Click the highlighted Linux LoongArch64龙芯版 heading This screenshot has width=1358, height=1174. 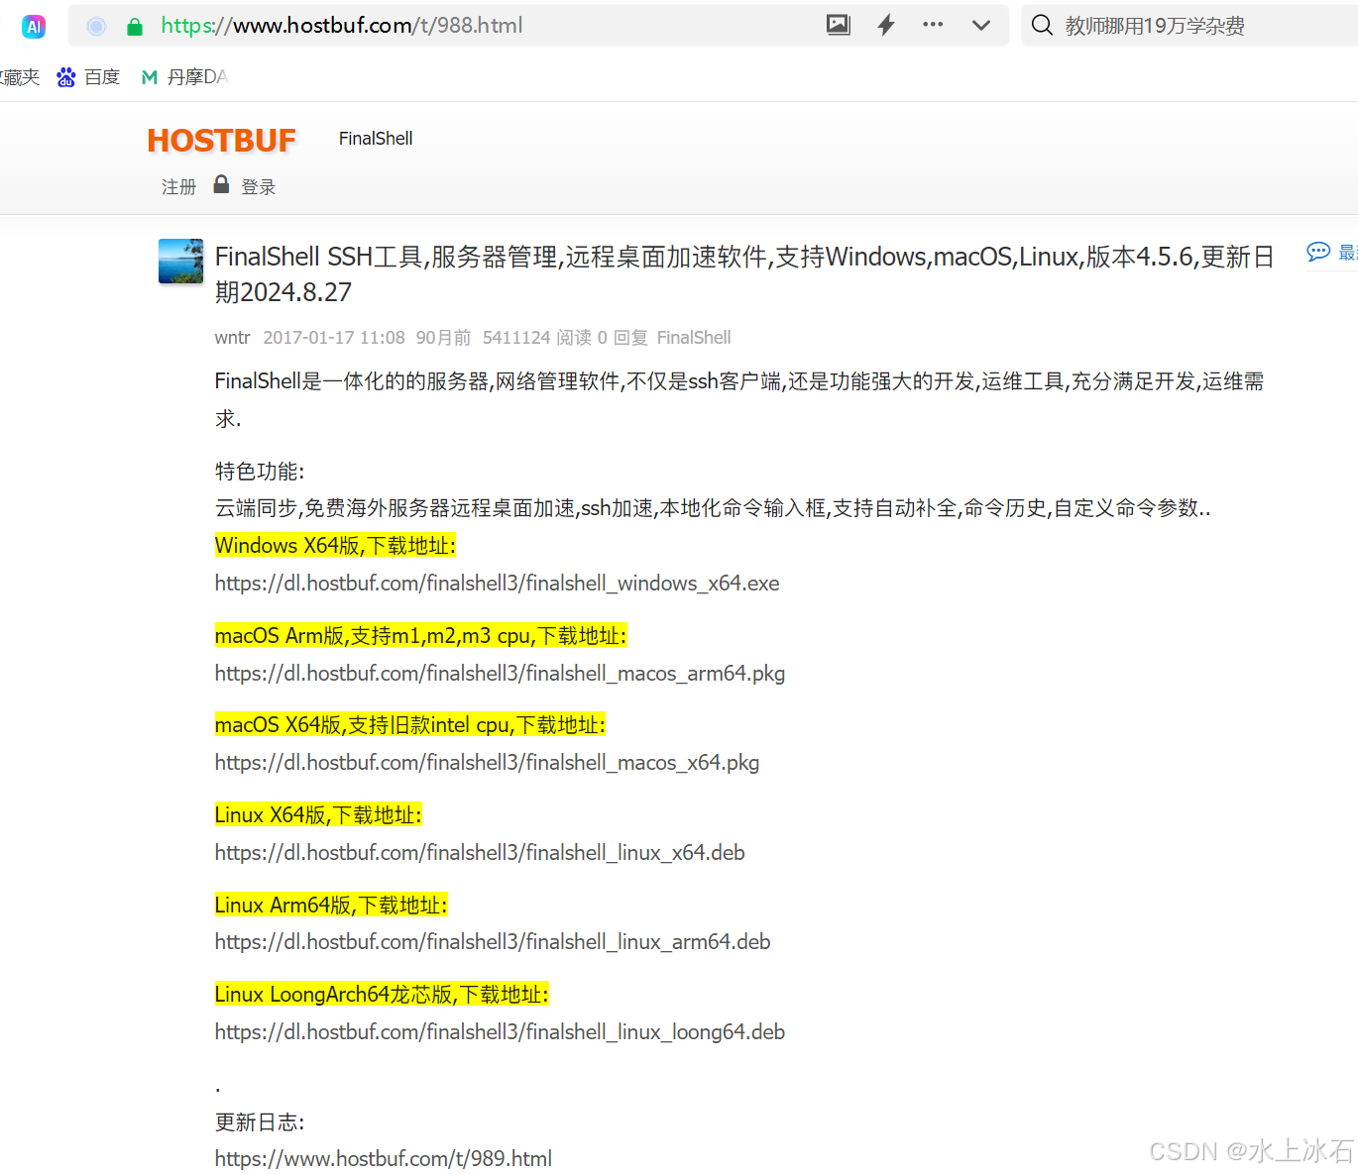pos(382,995)
